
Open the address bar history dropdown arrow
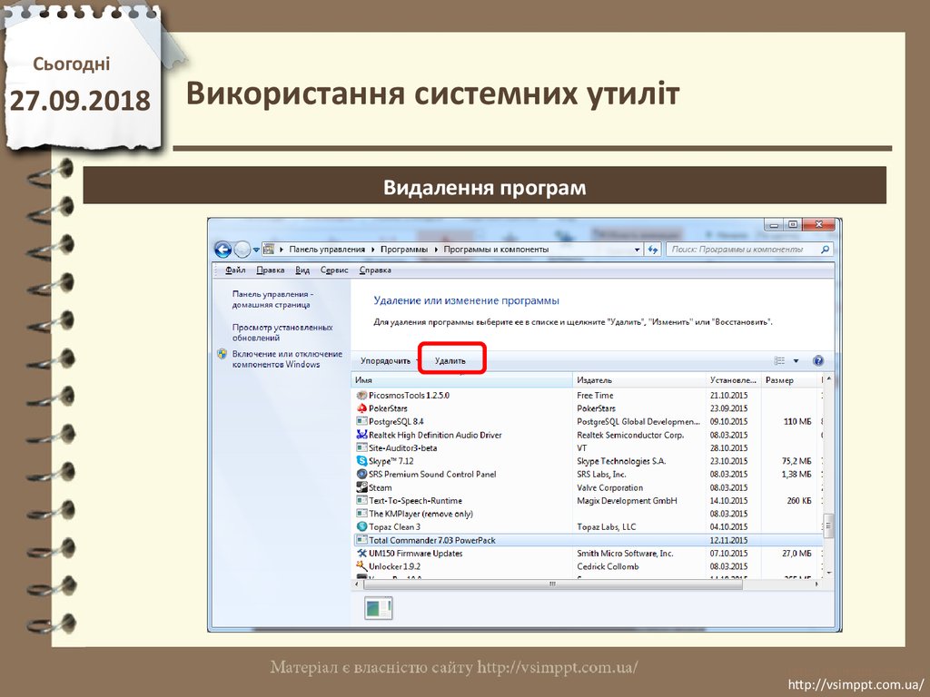point(635,249)
